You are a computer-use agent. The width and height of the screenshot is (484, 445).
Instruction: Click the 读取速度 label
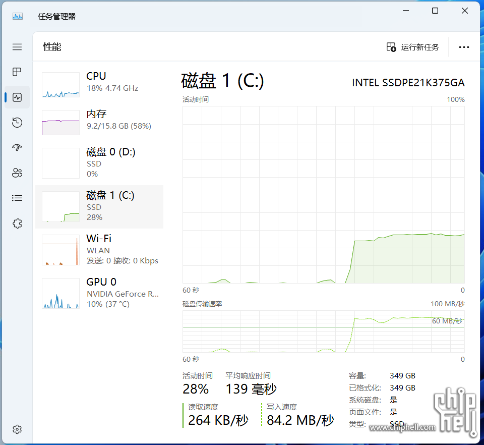tap(203, 407)
